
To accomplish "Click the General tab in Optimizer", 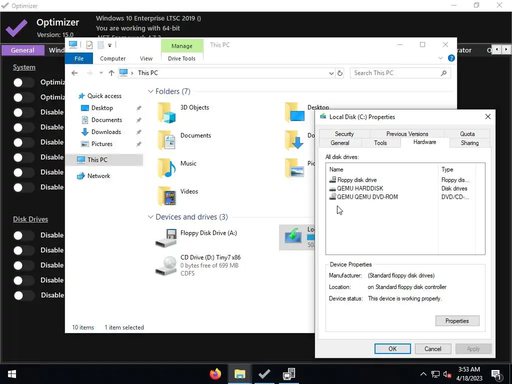I will 22,50.
